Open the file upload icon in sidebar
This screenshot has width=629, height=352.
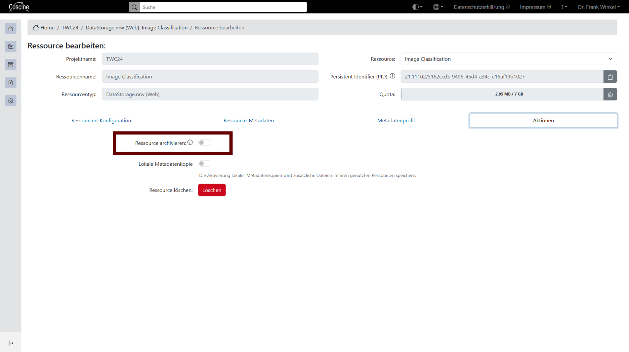11,82
